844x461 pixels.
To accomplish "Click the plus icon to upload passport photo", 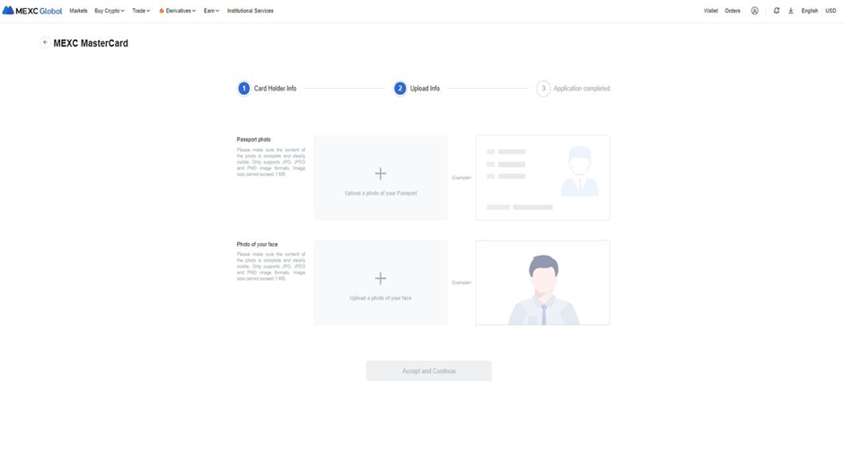I will (x=381, y=173).
